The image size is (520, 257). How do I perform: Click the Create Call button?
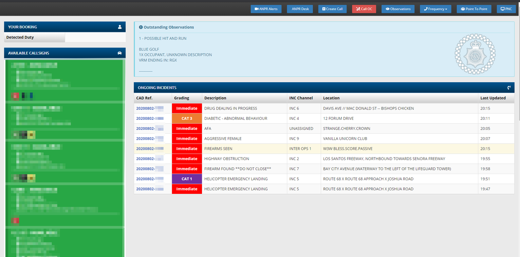pos(332,9)
